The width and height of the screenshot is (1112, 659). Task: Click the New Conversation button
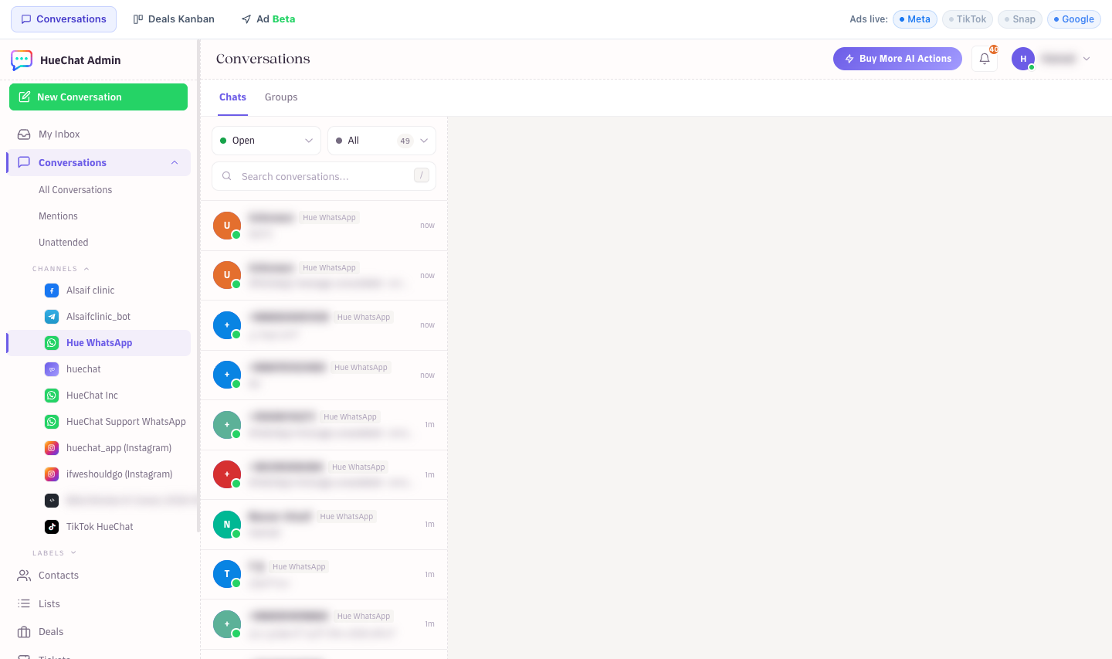tap(98, 97)
